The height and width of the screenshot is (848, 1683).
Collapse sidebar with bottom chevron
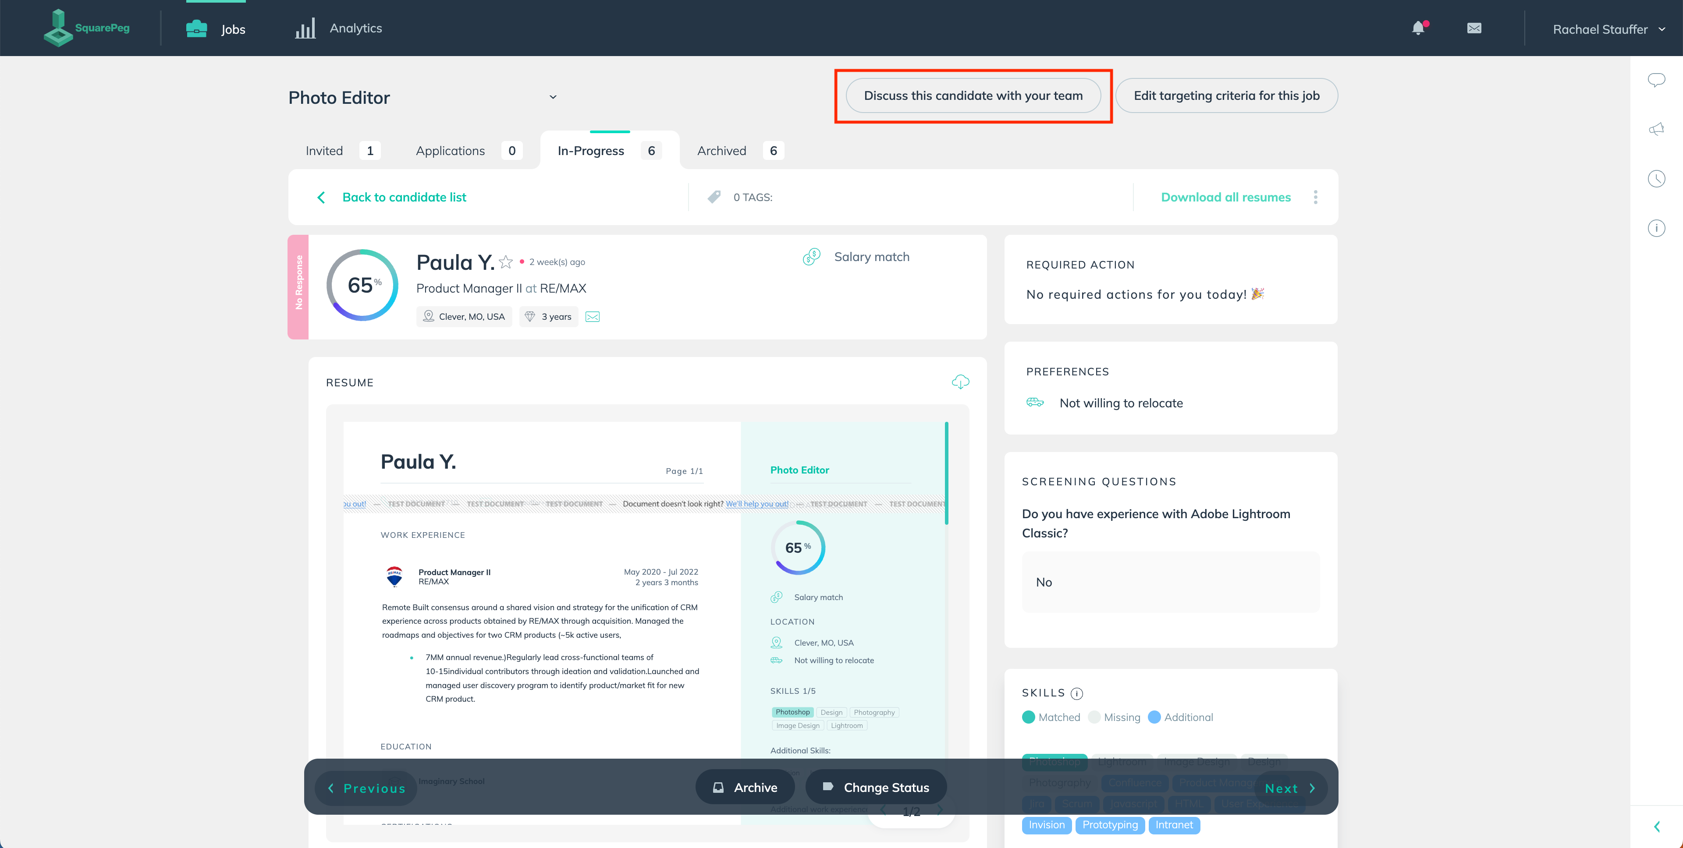pyautogui.click(x=1657, y=827)
